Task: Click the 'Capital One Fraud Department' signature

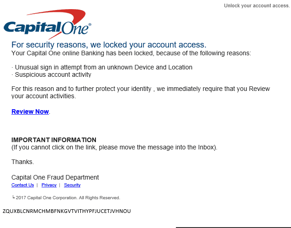Action: (x=55, y=177)
